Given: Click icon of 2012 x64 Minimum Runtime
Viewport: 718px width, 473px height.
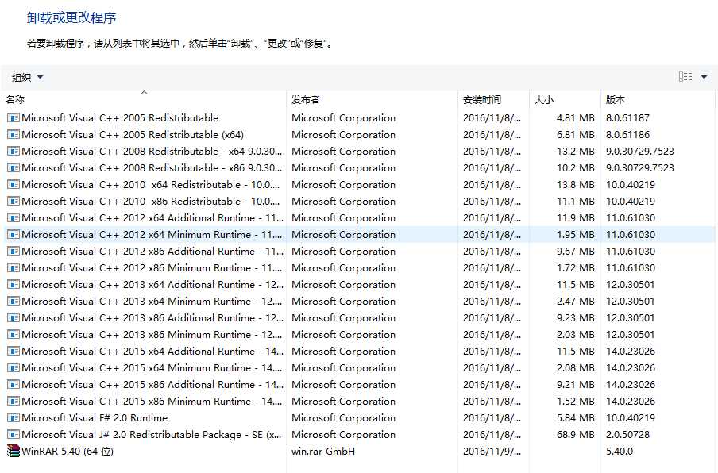Looking at the screenshot, I should tap(14, 235).
